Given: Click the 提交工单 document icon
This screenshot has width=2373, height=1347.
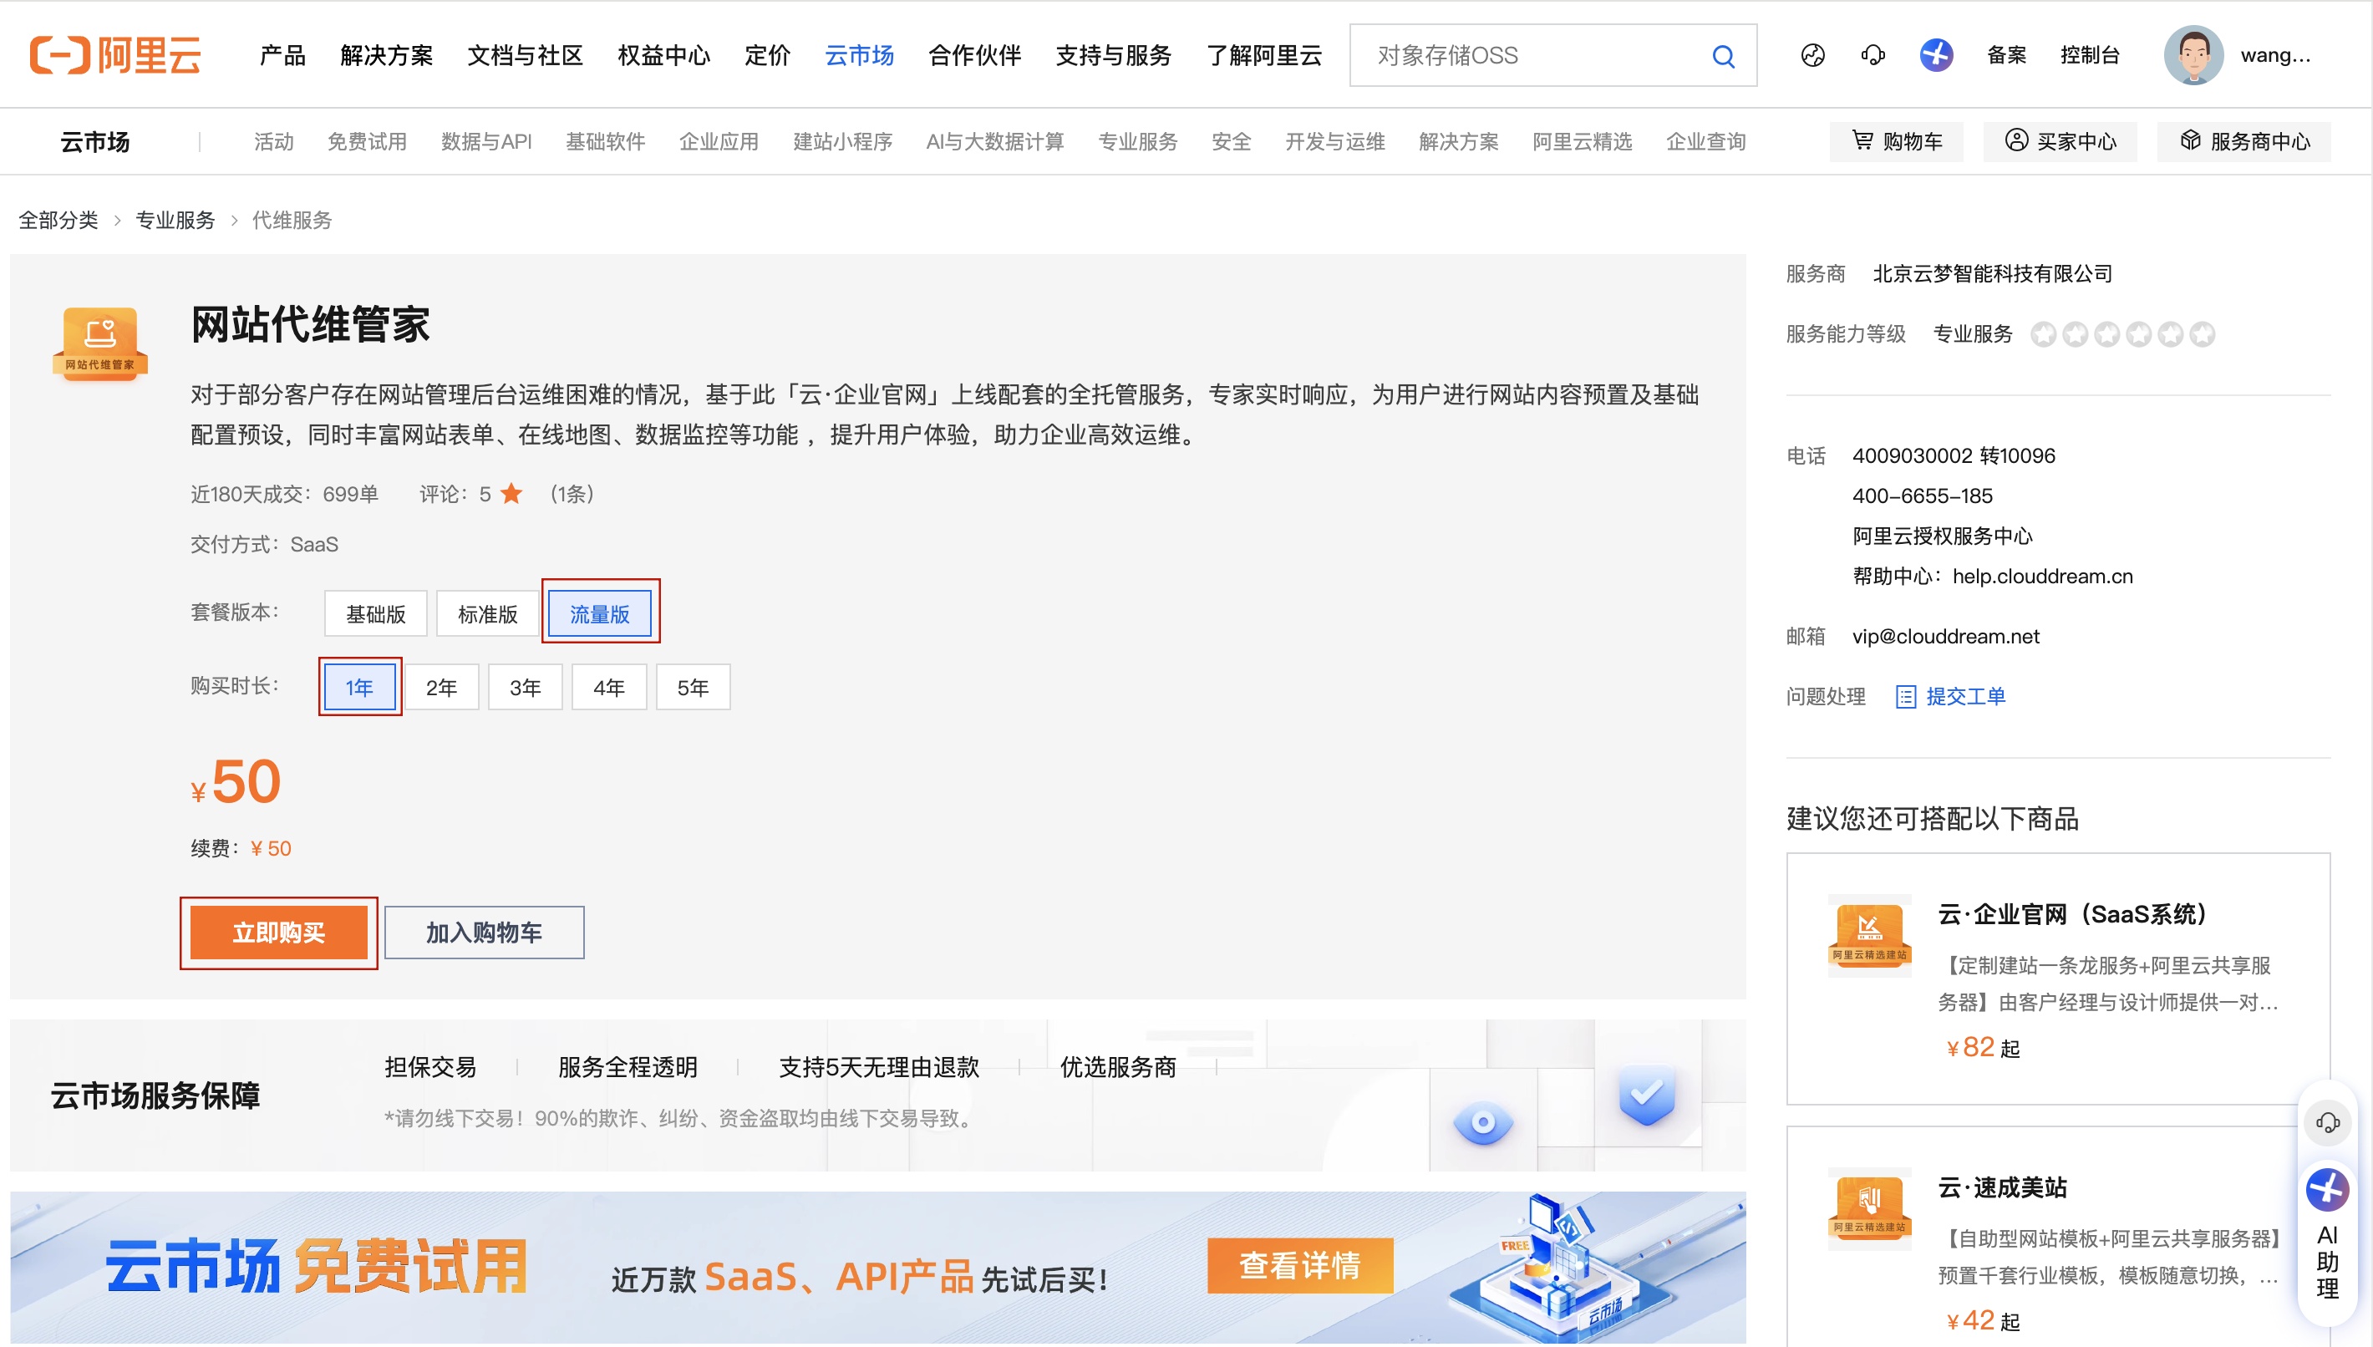Looking at the screenshot, I should (x=1905, y=696).
